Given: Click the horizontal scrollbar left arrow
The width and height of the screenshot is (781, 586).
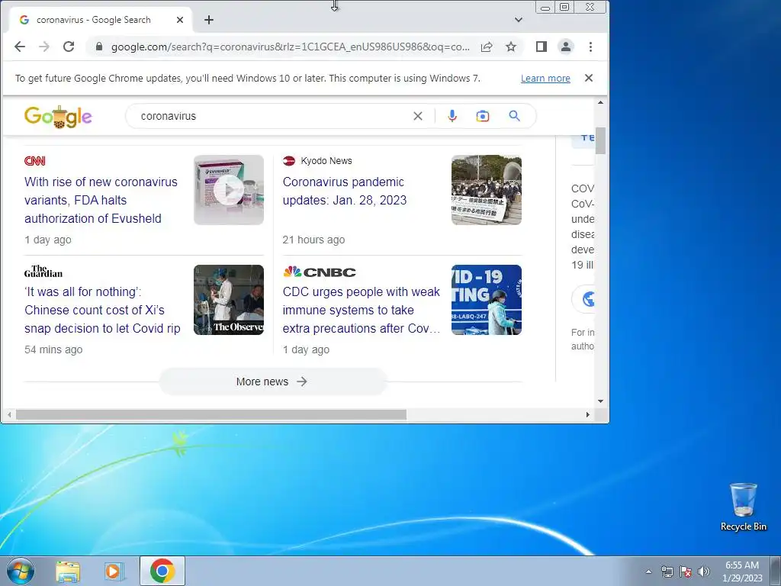Looking at the screenshot, I should (x=9, y=414).
